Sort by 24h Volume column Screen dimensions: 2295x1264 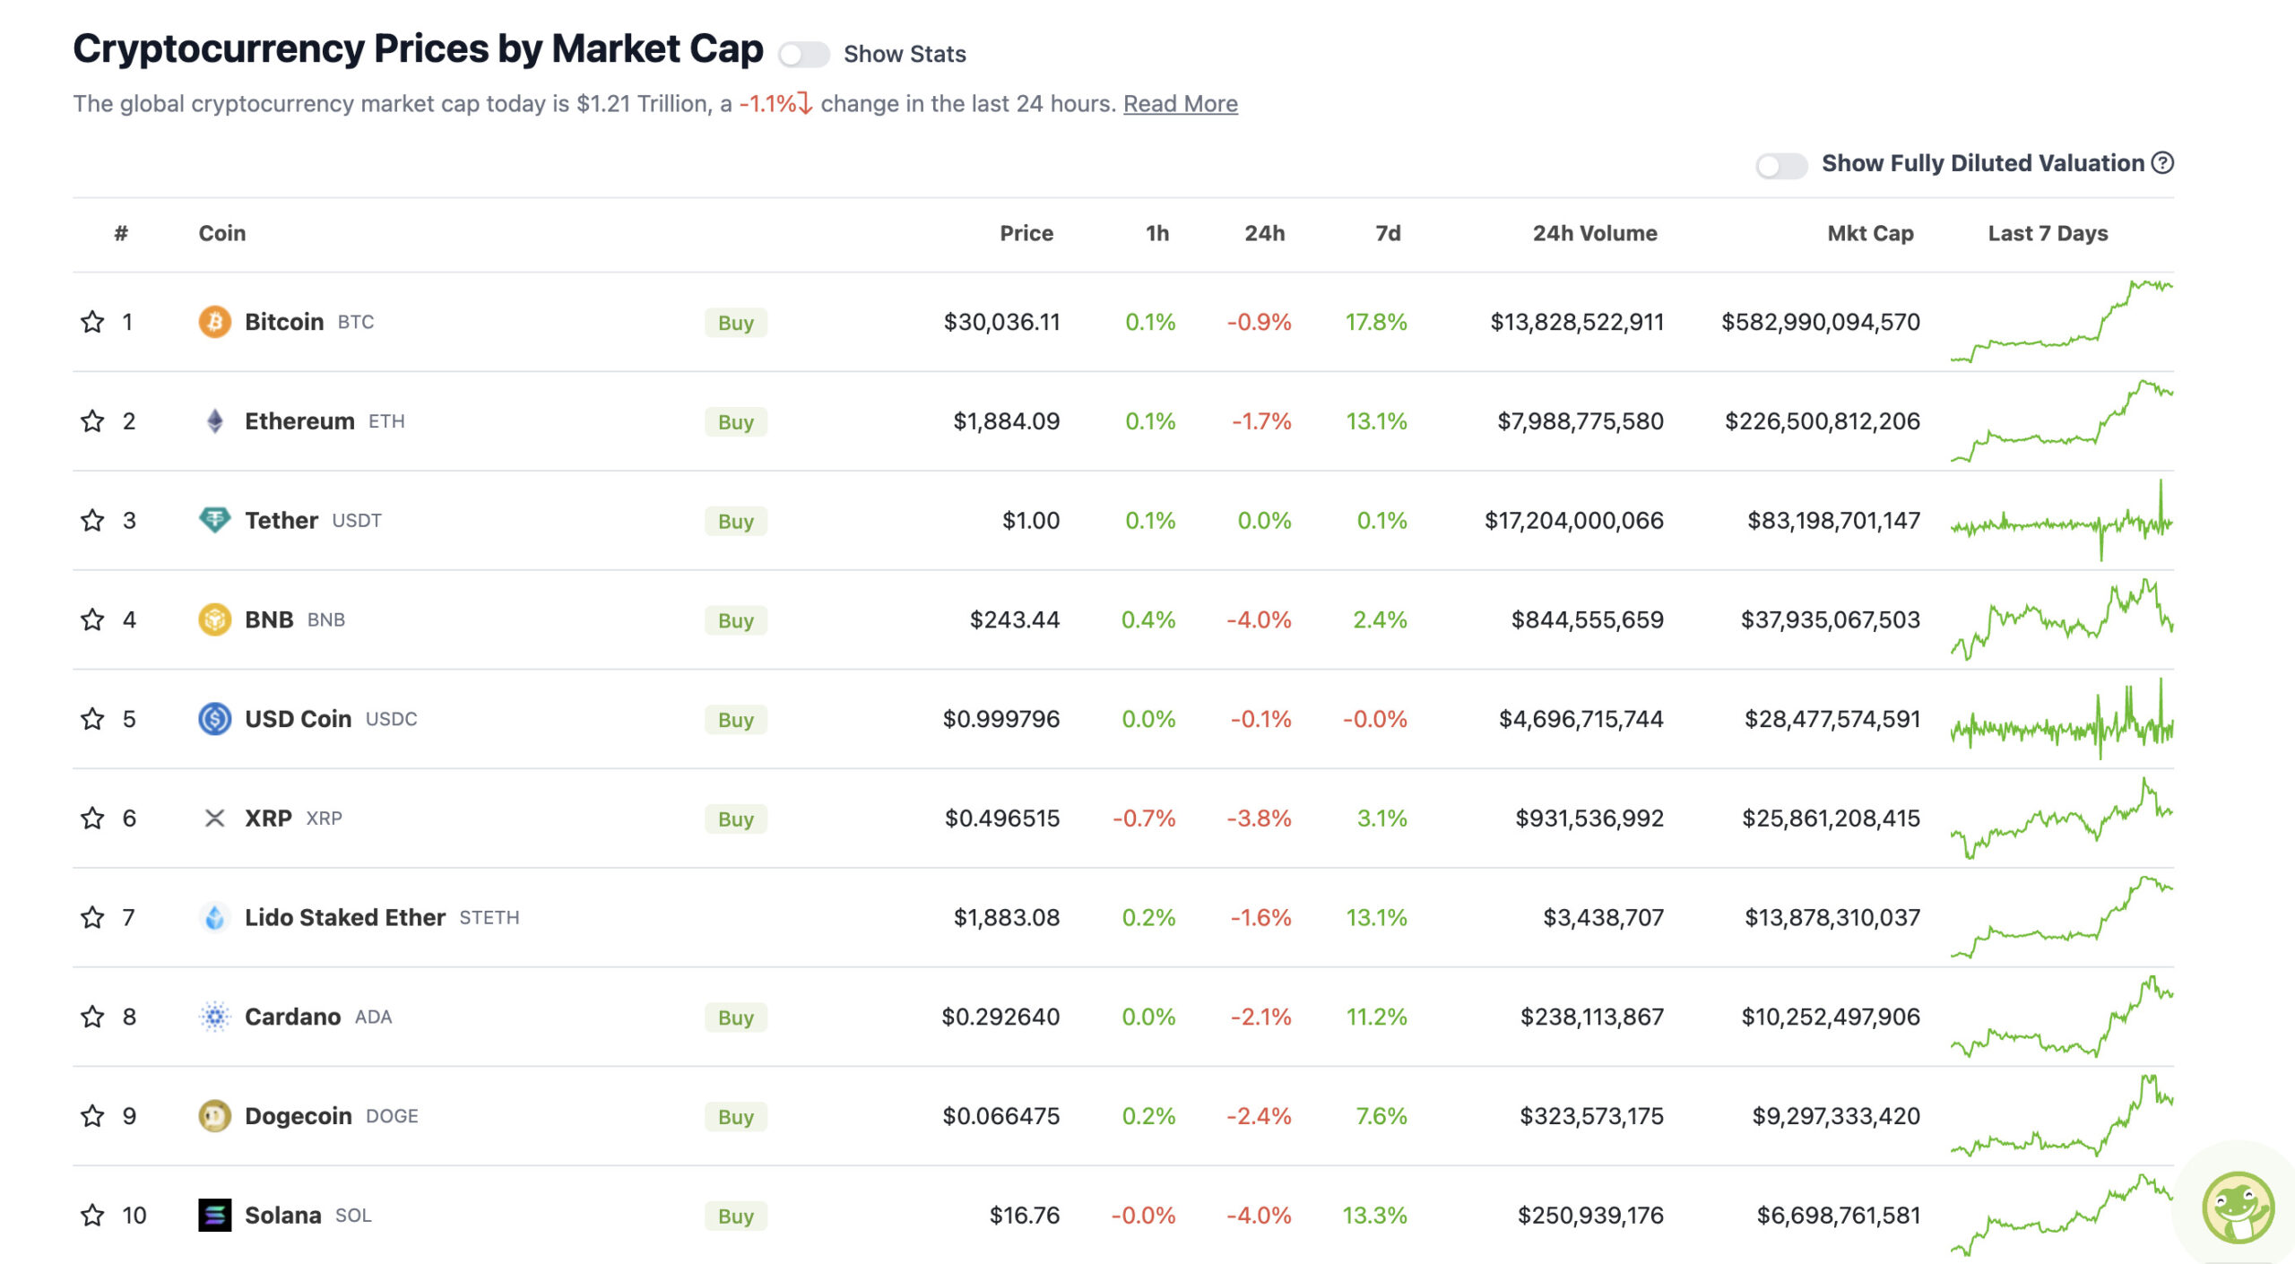point(1595,234)
